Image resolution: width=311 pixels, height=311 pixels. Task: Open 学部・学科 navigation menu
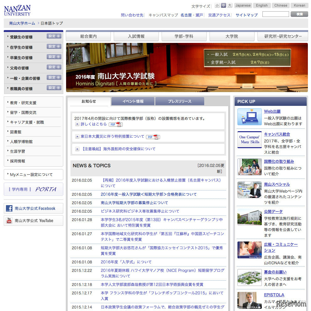coord(184,37)
